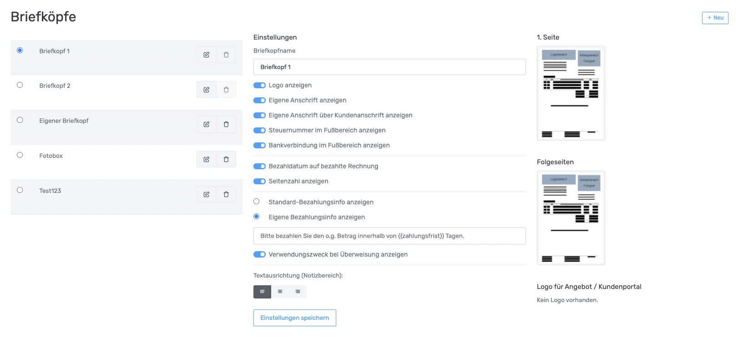
Task: Open the 1. Seite layout thumbnail
Action: [571, 93]
